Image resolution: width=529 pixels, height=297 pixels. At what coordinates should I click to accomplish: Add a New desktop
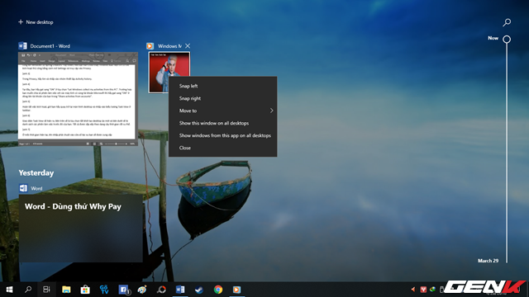click(36, 22)
